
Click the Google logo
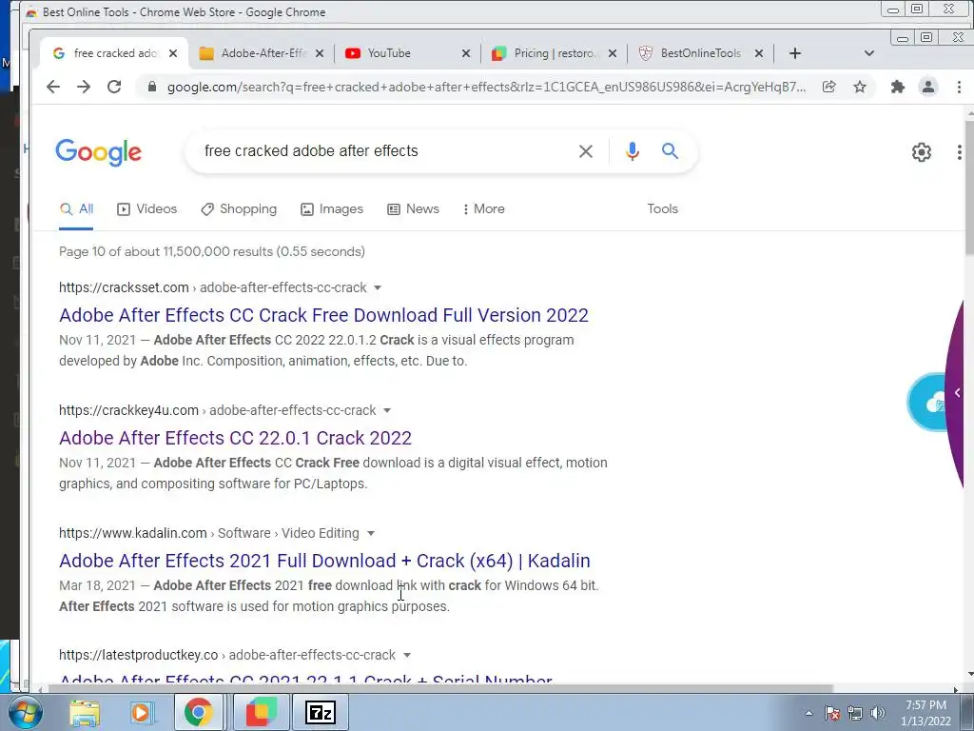98,152
